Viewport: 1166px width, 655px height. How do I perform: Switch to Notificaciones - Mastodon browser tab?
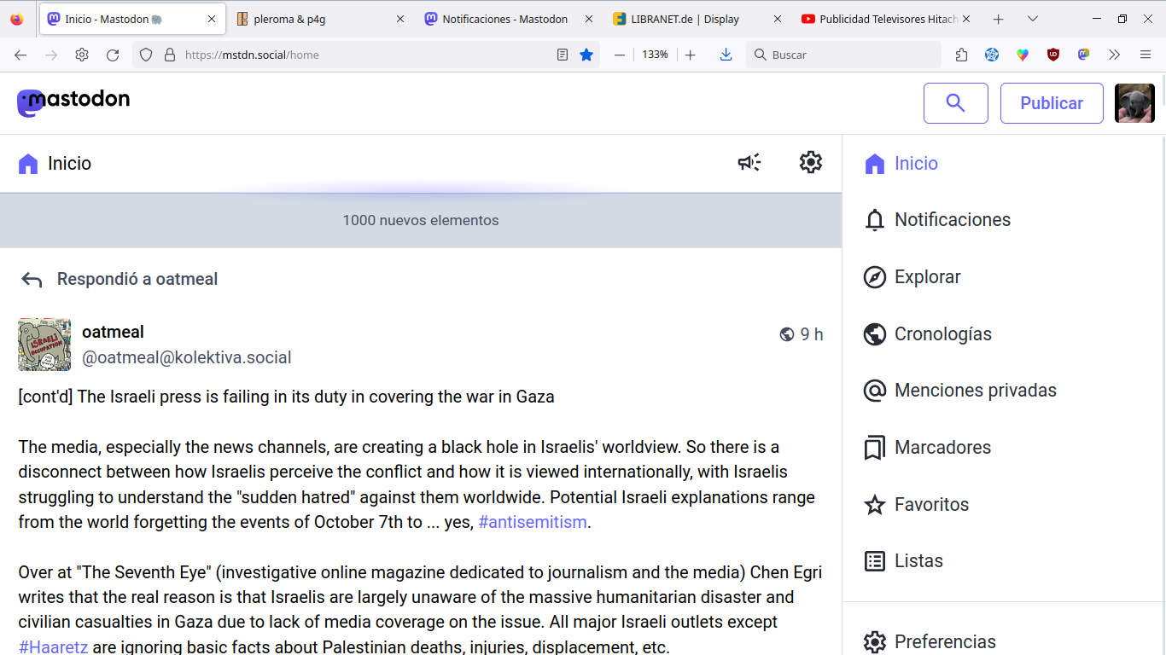504,19
